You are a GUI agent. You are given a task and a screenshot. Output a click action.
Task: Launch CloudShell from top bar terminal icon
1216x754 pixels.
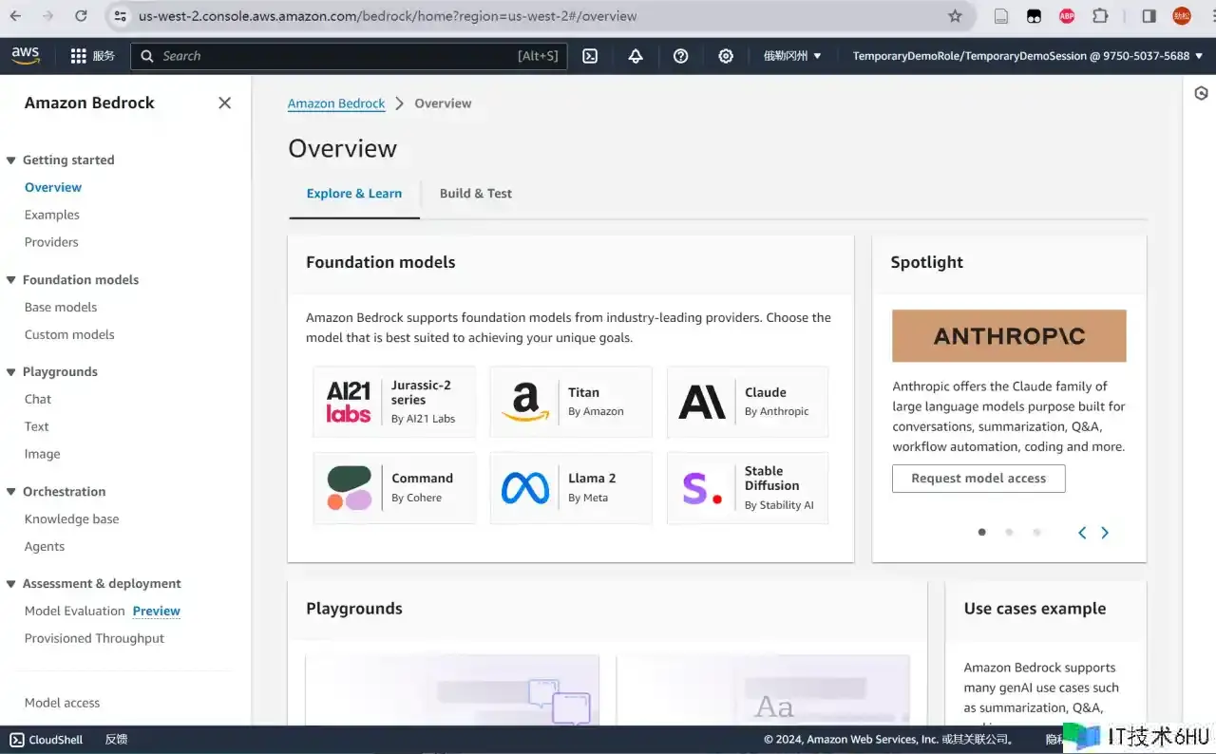[590, 56]
